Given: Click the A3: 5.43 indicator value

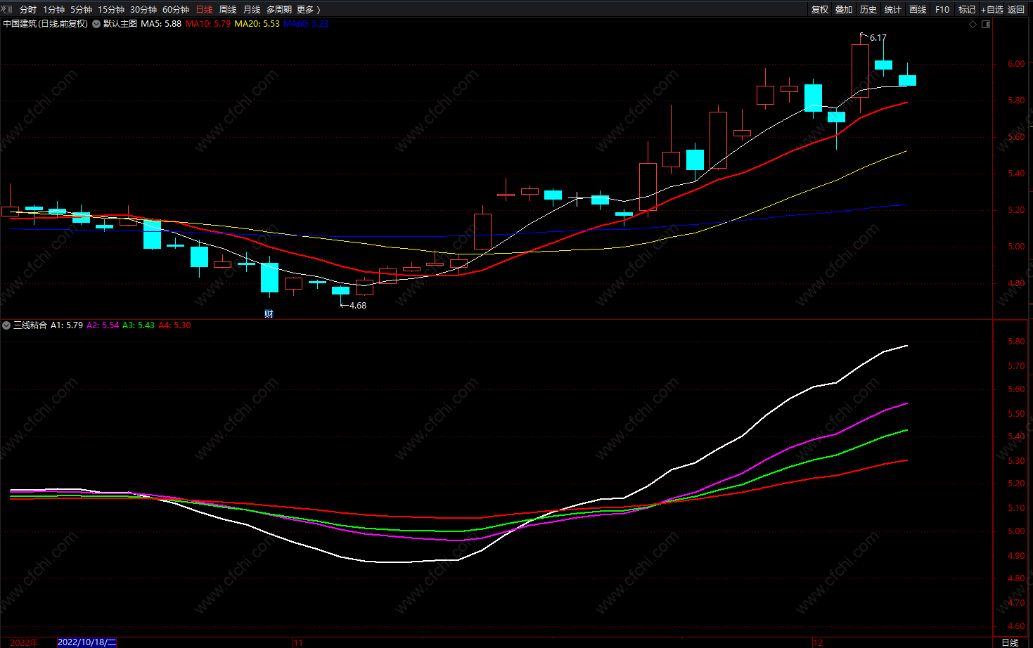Looking at the screenshot, I should tap(139, 325).
